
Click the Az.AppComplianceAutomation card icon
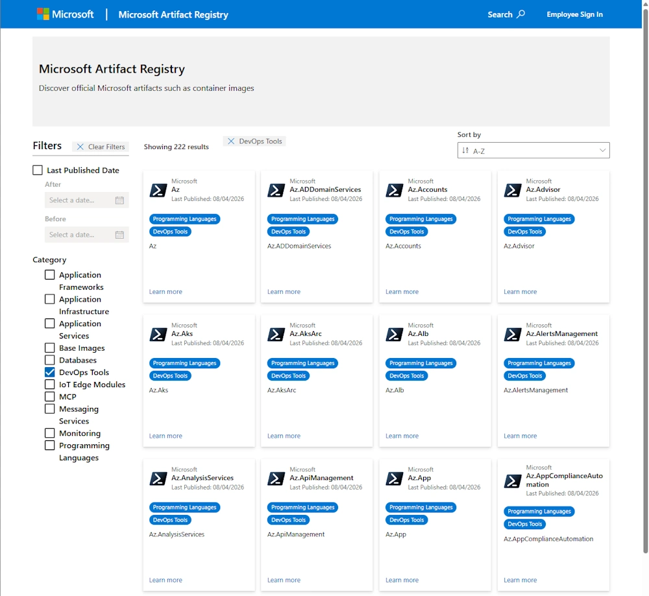pos(513,481)
